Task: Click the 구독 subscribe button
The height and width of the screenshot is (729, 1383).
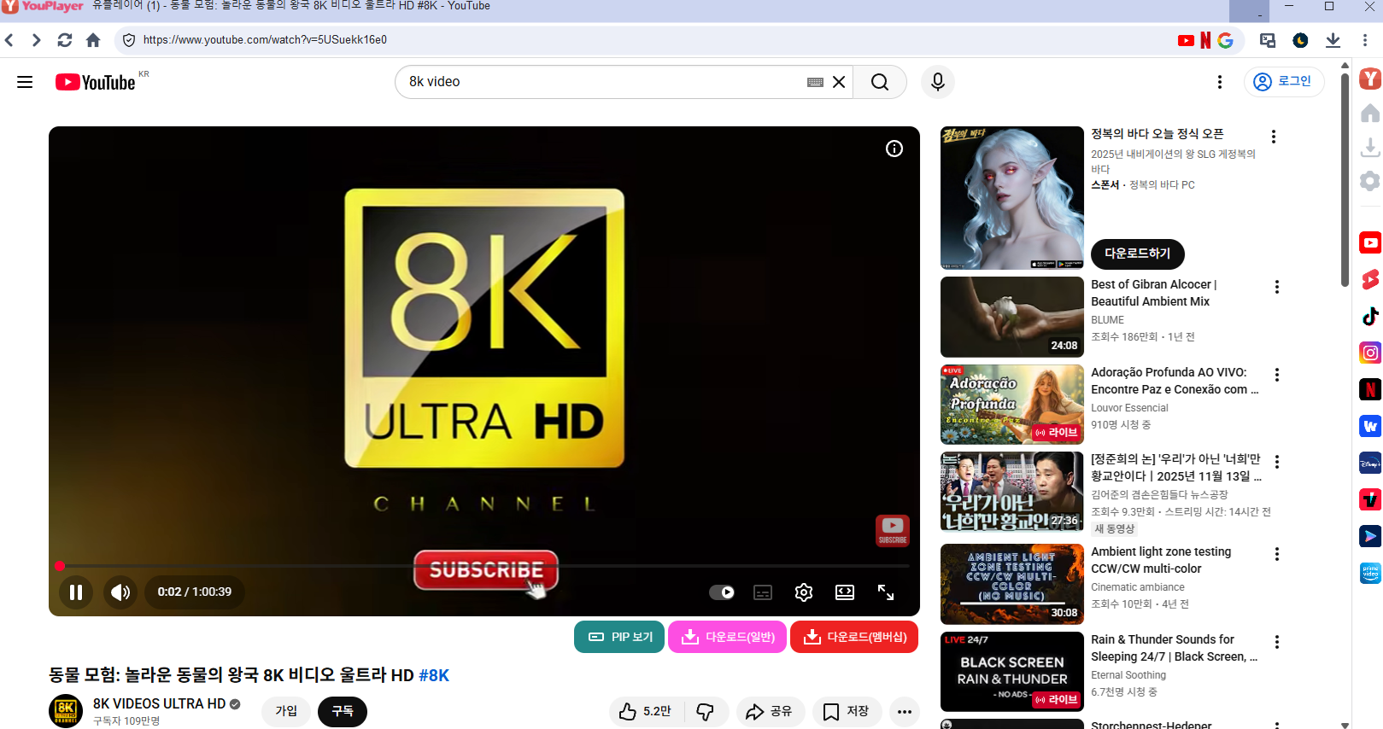Action: (343, 711)
